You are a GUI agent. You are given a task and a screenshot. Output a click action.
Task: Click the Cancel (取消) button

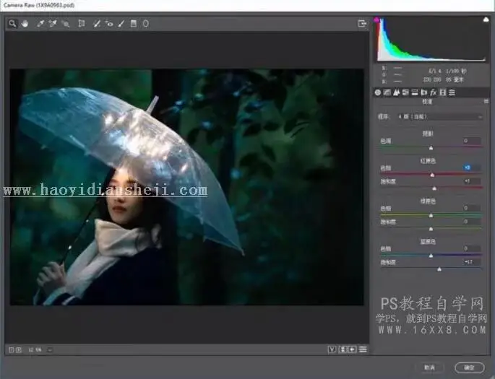(430, 367)
